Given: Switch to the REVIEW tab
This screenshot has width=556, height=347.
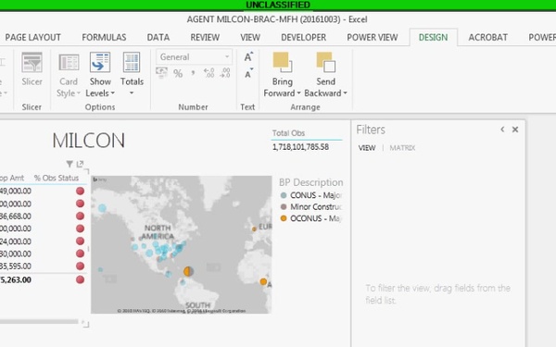Looking at the screenshot, I should pos(205,37).
